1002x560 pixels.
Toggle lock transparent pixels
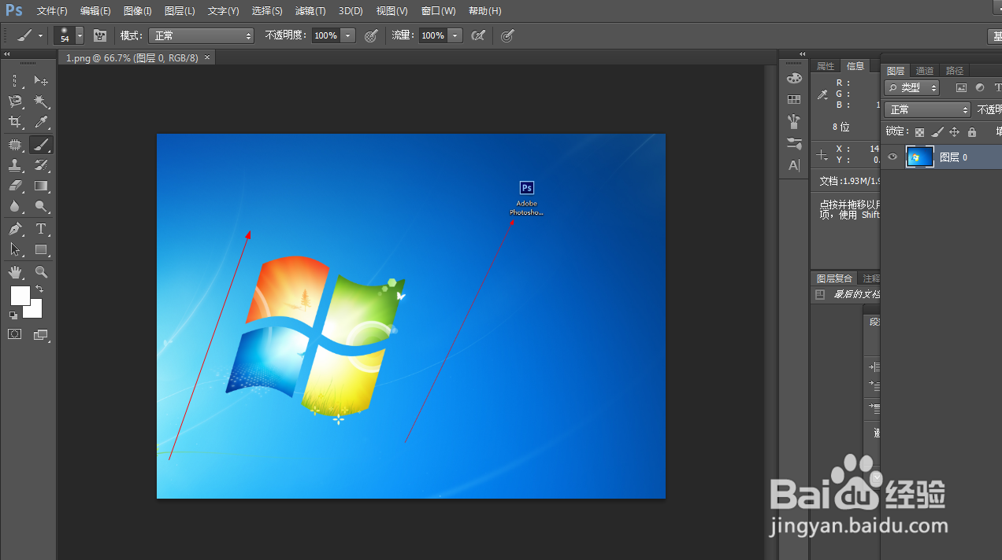pos(919,132)
